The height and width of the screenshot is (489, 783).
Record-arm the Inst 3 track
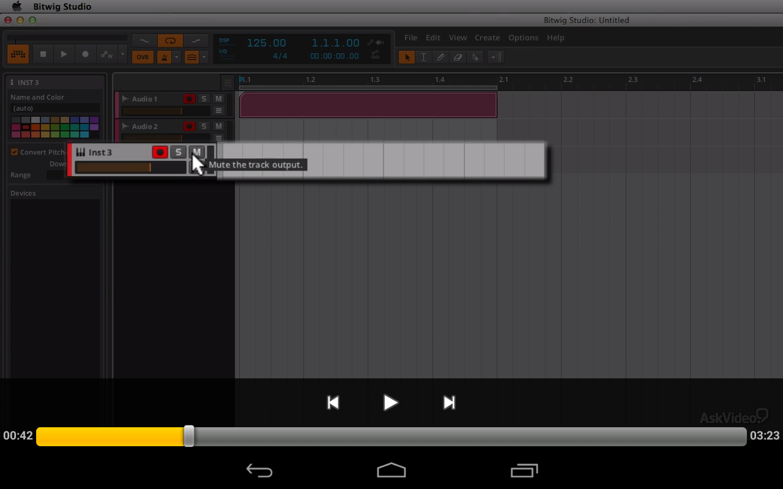point(160,152)
